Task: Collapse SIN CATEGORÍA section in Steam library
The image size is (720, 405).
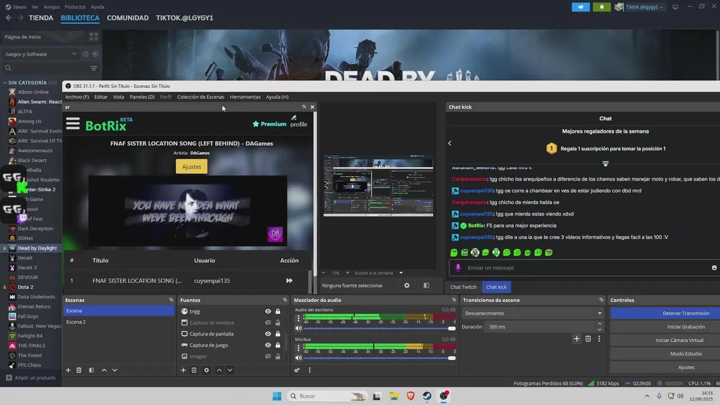Action: click(x=5, y=83)
